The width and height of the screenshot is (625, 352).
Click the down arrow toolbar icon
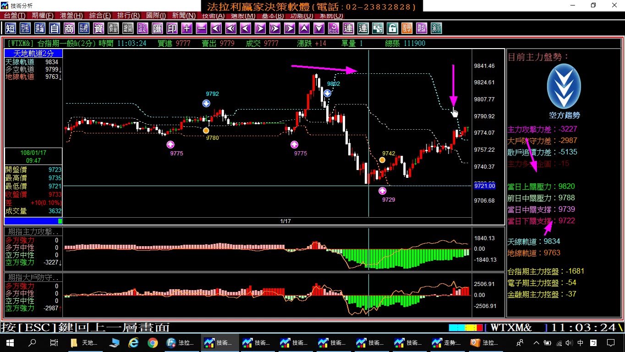319,28
